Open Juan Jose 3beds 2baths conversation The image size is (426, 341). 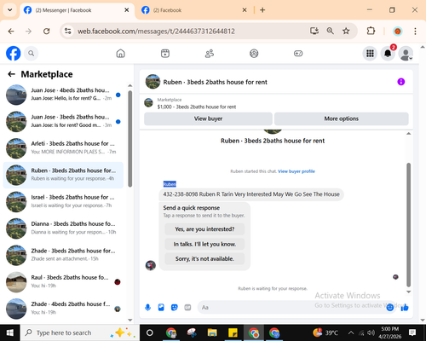coord(63,121)
